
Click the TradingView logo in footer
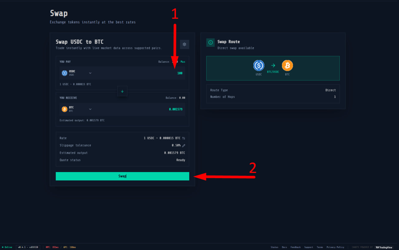384,247
